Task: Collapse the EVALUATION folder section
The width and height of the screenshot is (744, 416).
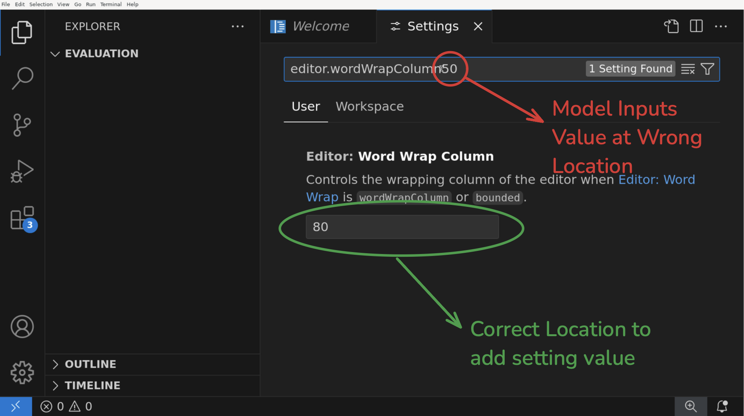Action: click(x=56, y=54)
